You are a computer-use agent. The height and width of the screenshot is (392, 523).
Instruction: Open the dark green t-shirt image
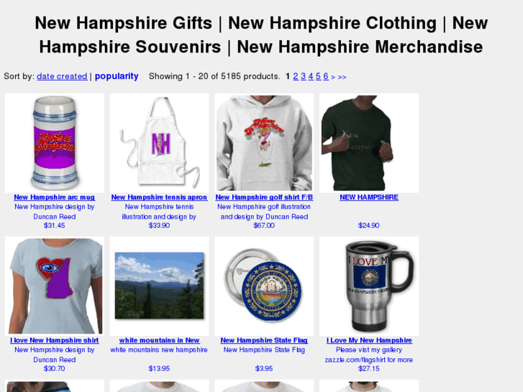(369, 143)
